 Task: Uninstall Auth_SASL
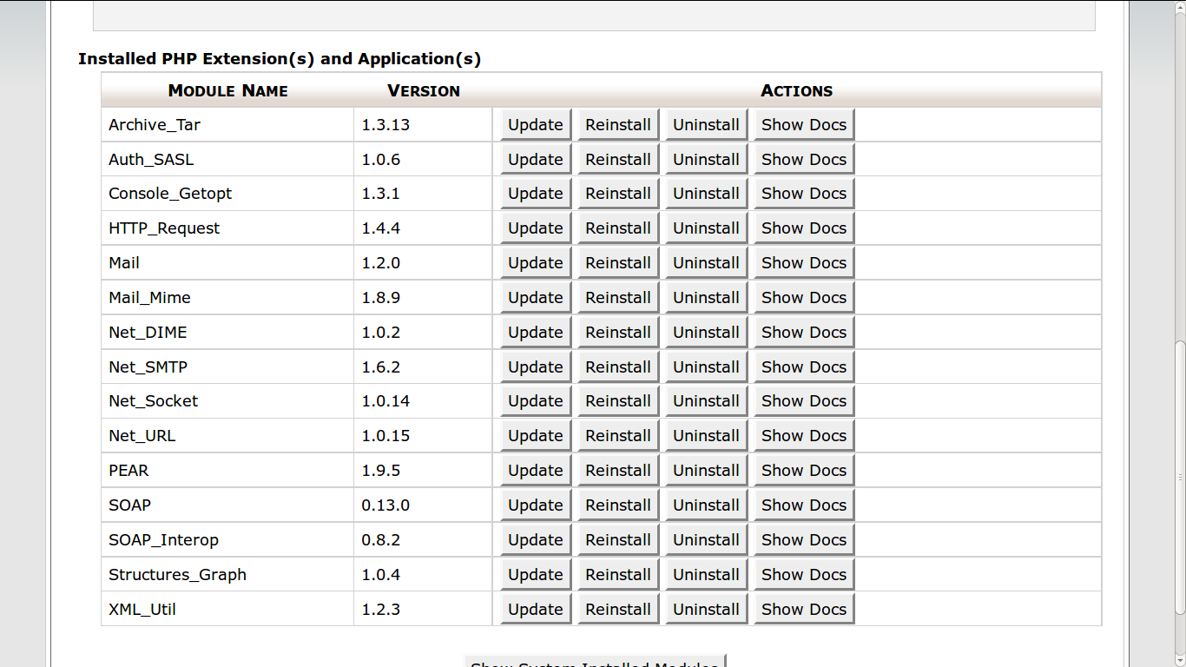[706, 159]
